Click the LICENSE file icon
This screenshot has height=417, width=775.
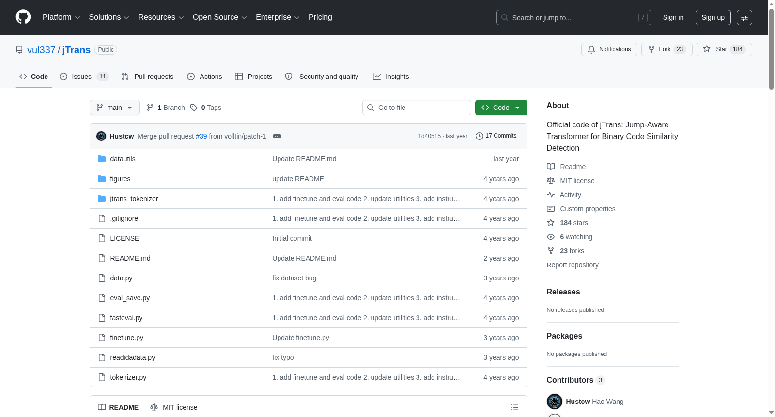tap(102, 238)
